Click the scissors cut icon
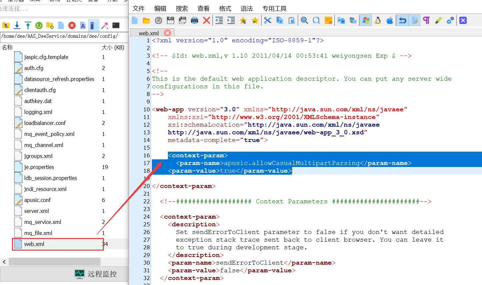 coord(267,21)
